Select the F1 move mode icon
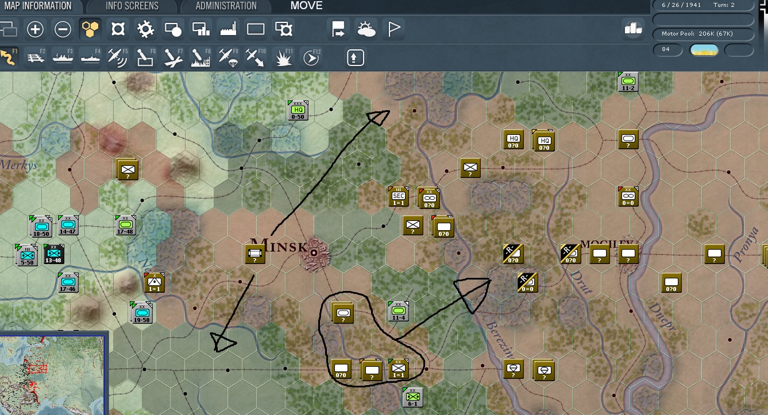Image resolution: width=768 pixels, height=415 pixels. 8,57
